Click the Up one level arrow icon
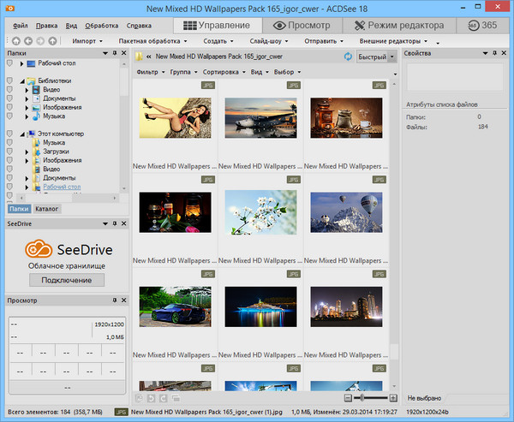This screenshot has width=514, height=422. click(x=53, y=40)
